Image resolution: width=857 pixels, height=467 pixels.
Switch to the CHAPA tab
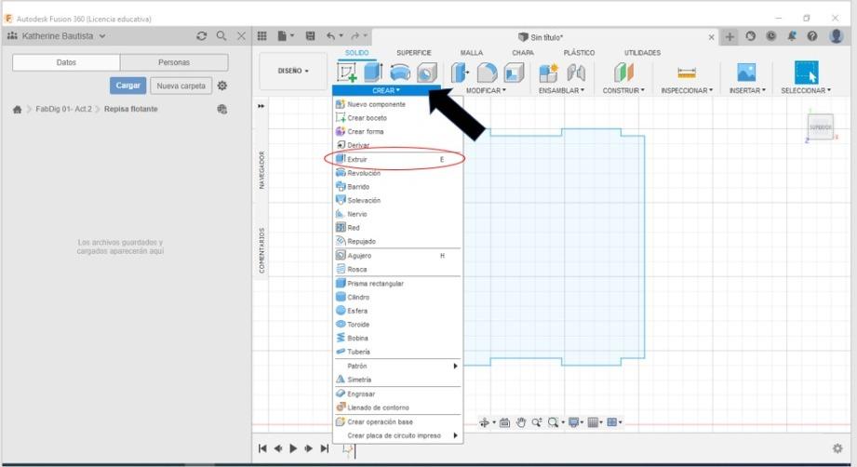coord(523,53)
